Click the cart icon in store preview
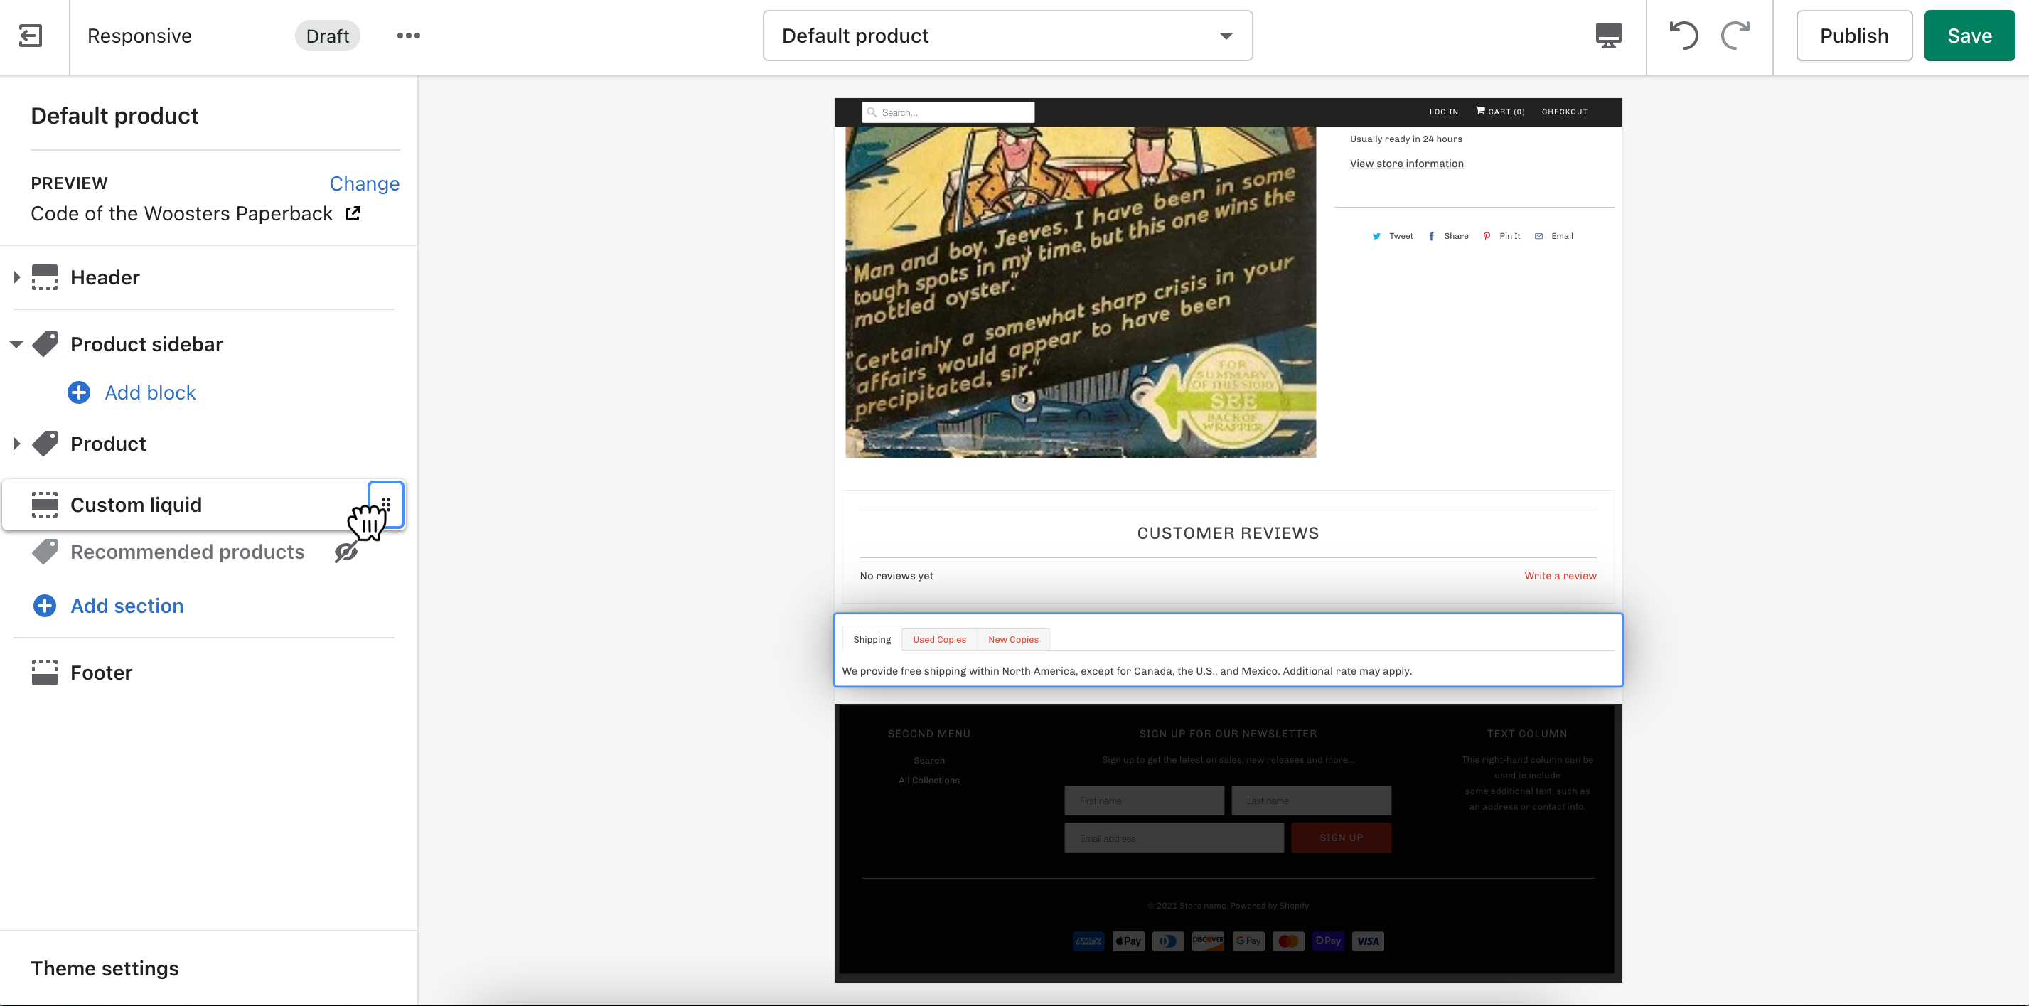The width and height of the screenshot is (2029, 1006). click(1480, 111)
